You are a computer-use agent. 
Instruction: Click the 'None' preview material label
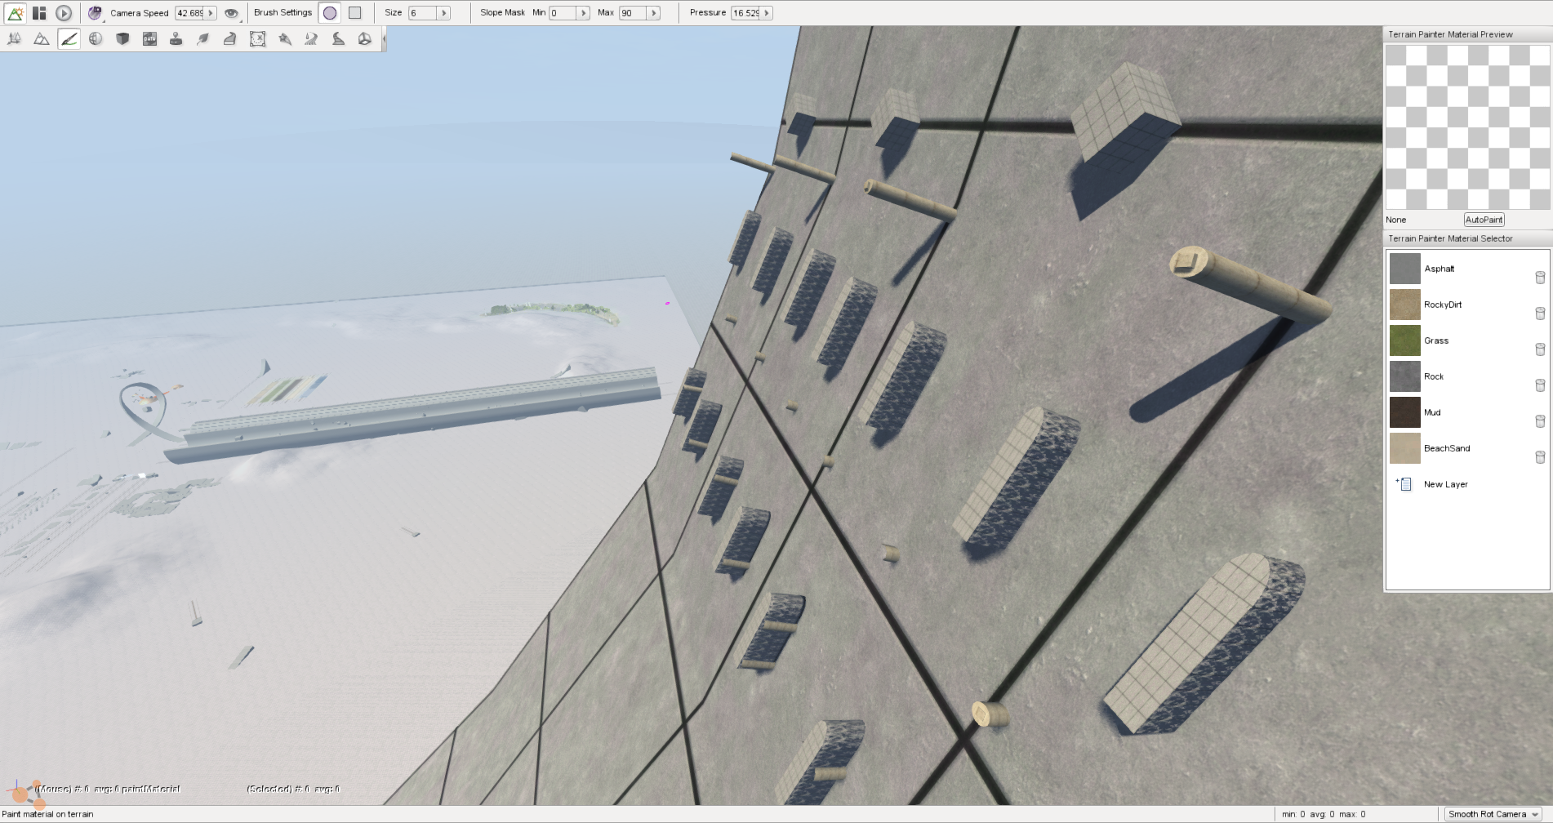click(x=1395, y=220)
